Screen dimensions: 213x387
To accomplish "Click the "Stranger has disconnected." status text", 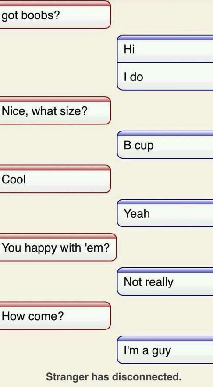I will pos(114,377).
